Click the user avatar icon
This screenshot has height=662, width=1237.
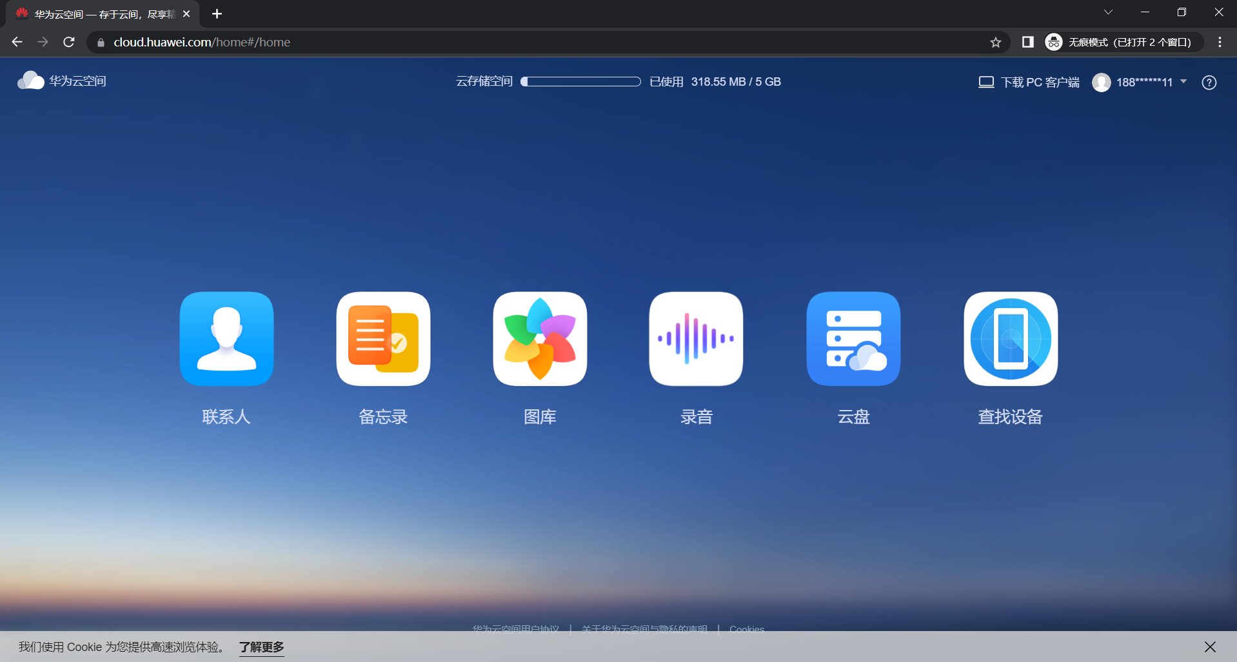1102,83
